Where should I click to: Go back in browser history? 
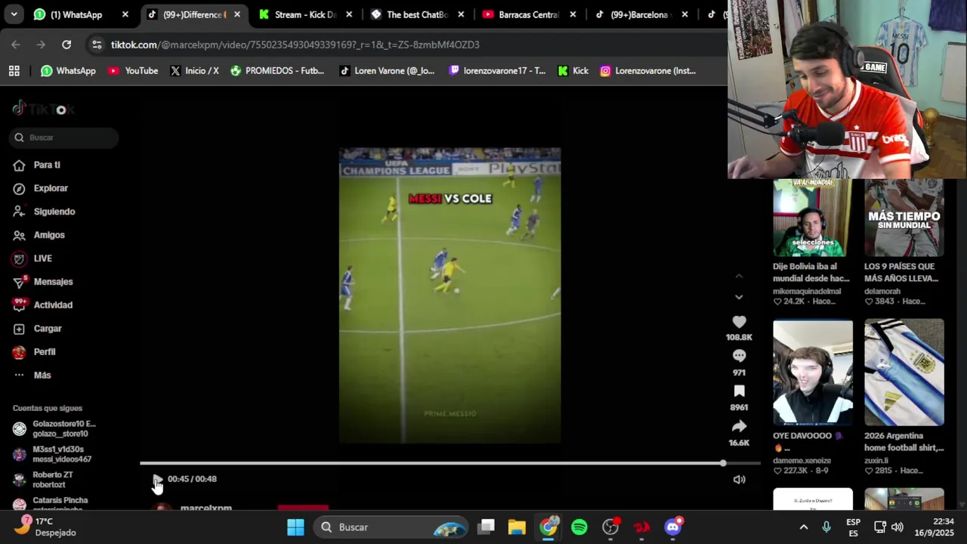tap(16, 45)
